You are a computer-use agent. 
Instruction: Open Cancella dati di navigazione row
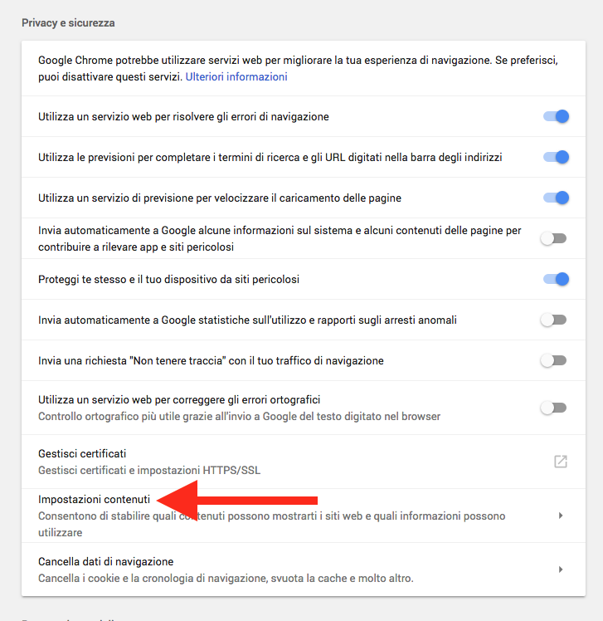tap(304, 570)
